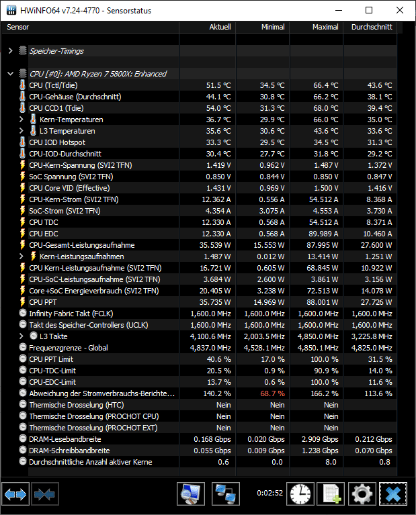Viewport: 416px width, 515px height.
Task: Minimize the HWiNFO64 Sensorstatus window
Action: pyautogui.click(x=339, y=10)
